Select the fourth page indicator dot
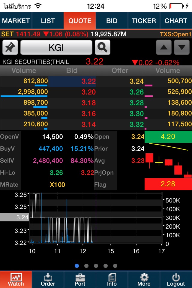Screen dimensions: 192x288 [106, 266]
